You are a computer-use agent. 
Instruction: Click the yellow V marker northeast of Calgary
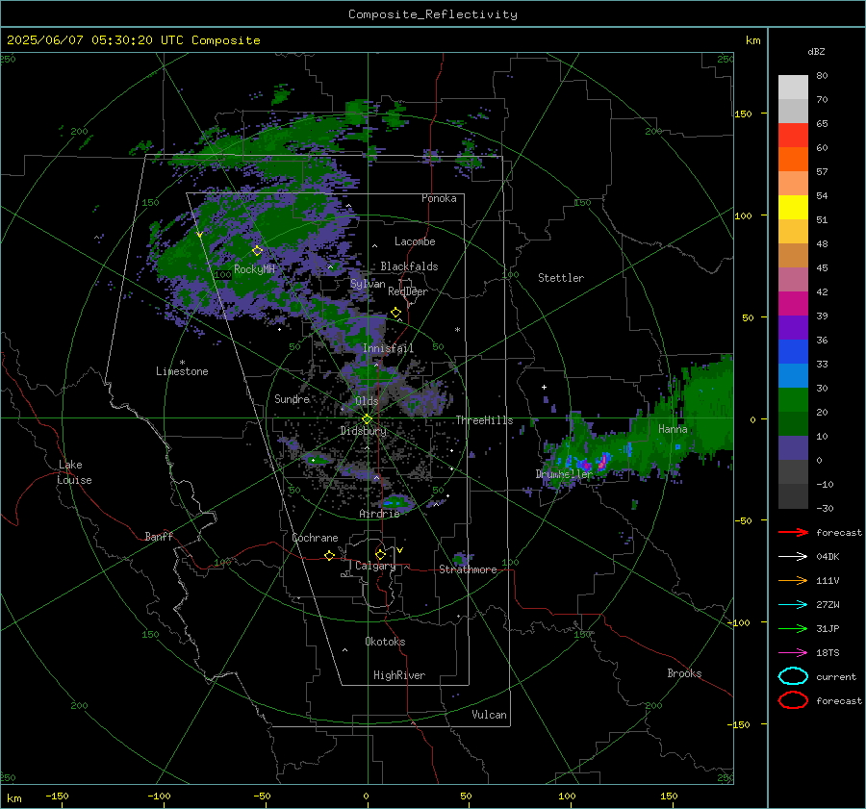coord(399,550)
